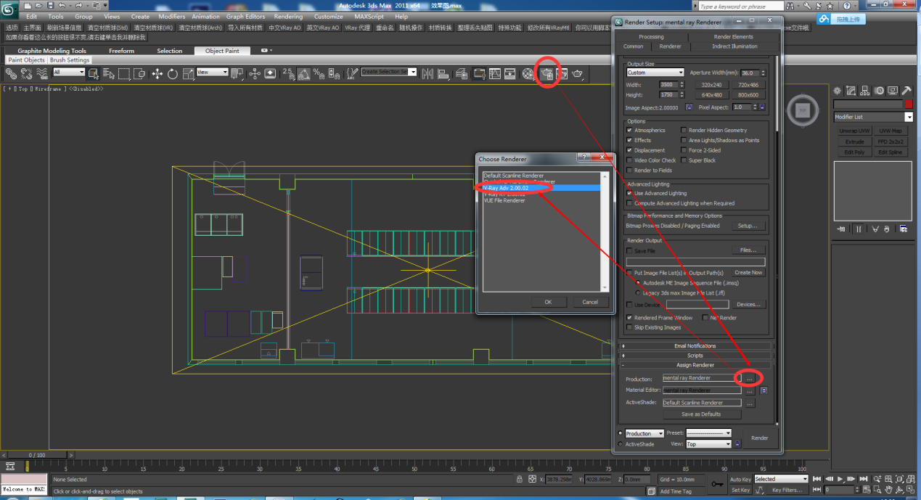Uncheck the Effects checkbox

tap(629, 140)
